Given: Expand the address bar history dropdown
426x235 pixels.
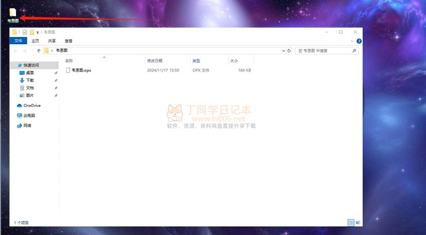Looking at the screenshot, I should pyautogui.click(x=283, y=51).
